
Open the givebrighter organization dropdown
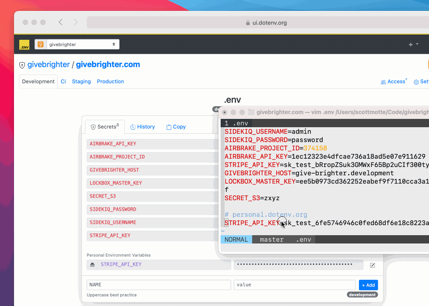point(77,45)
